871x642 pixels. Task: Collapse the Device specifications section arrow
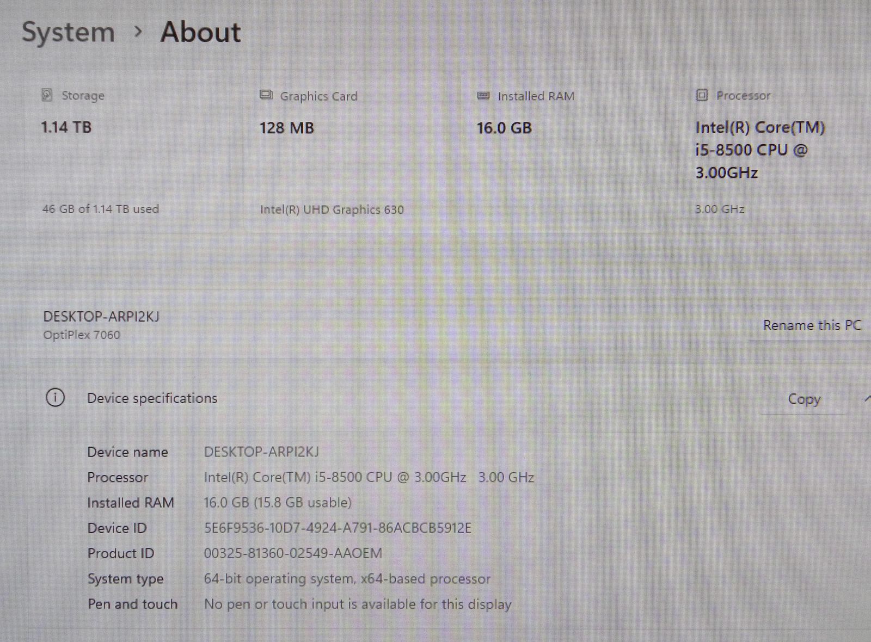pos(866,399)
